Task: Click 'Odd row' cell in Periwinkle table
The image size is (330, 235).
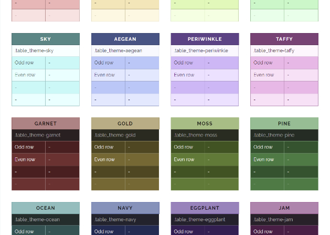Action: click(x=188, y=63)
